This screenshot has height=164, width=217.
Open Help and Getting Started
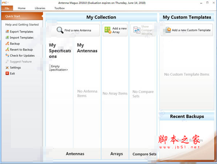point(22,24)
